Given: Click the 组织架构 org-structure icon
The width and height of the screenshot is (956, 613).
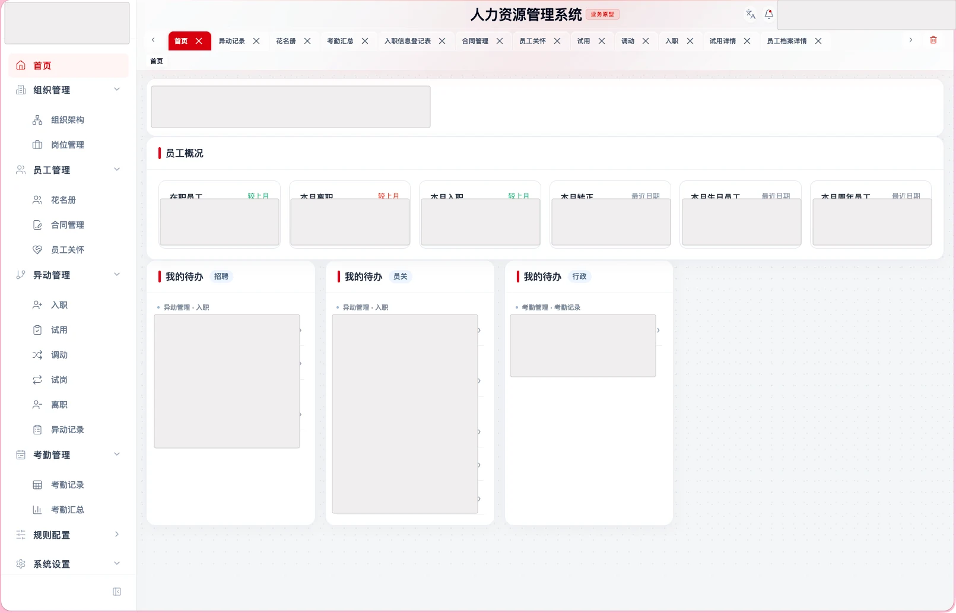Looking at the screenshot, I should tap(37, 120).
